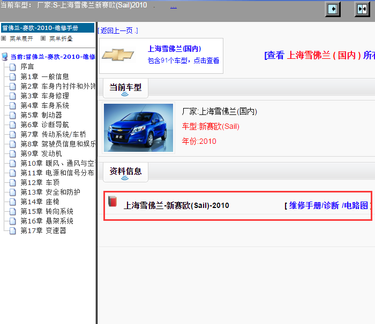This screenshot has height=324, width=375.
Task: Open 第5章 制动器
Action: [x=41, y=115]
